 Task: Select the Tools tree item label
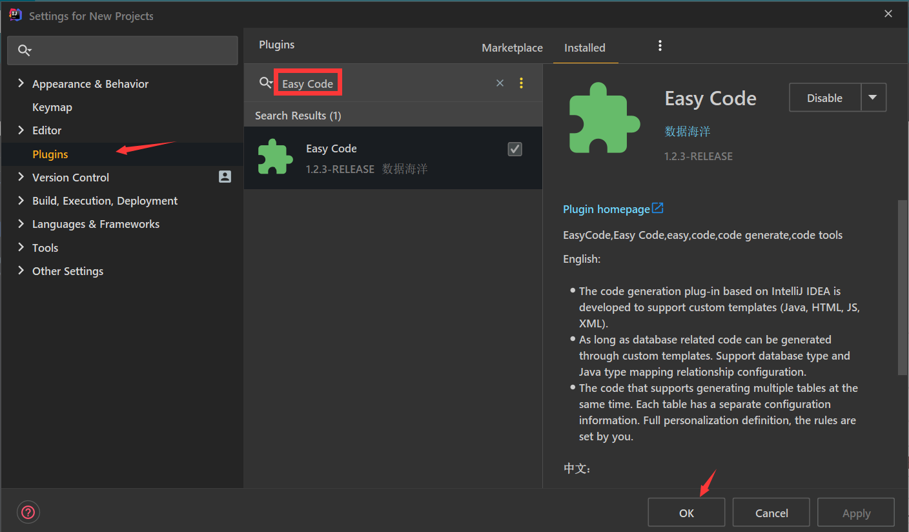pyautogui.click(x=45, y=248)
